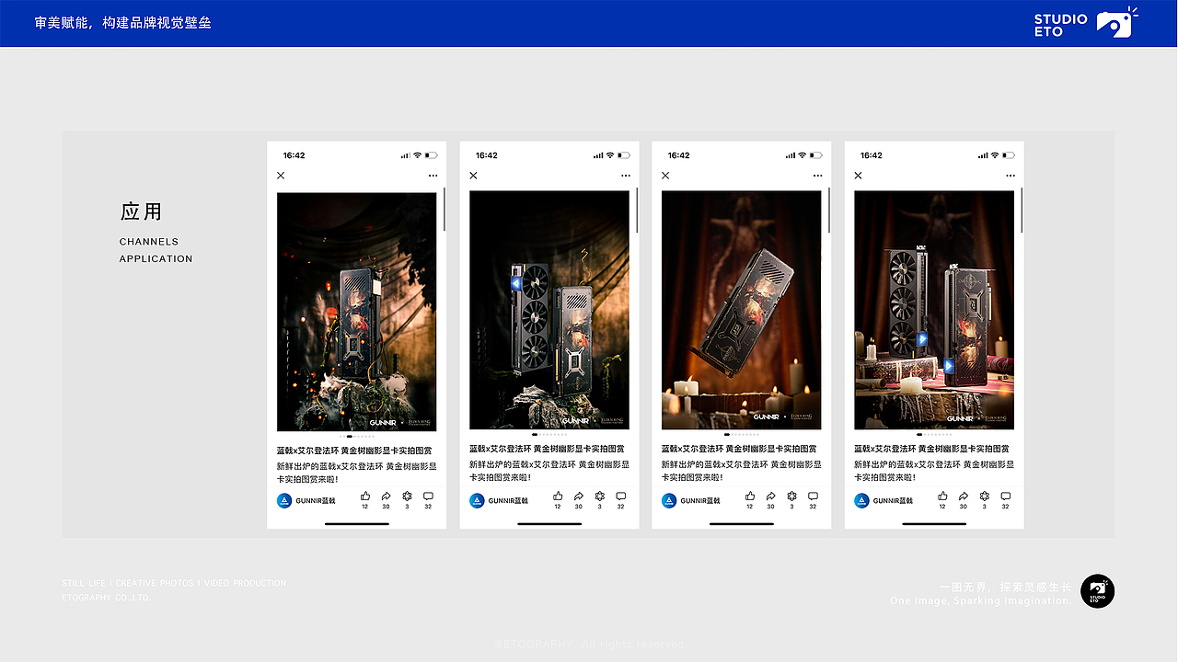Share the post in the third phone mockup
Image resolution: width=1178 pixels, height=662 pixels.
point(771,496)
